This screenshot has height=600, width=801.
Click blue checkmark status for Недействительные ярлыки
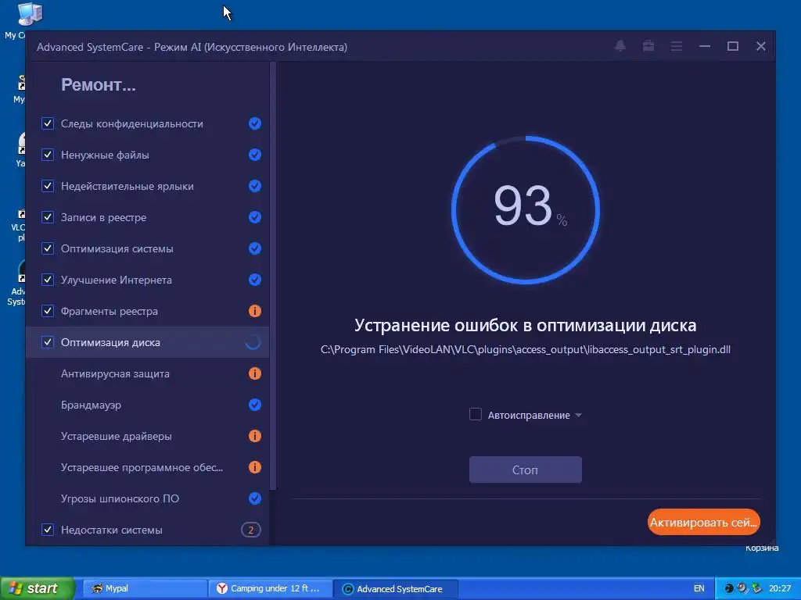pyautogui.click(x=255, y=186)
